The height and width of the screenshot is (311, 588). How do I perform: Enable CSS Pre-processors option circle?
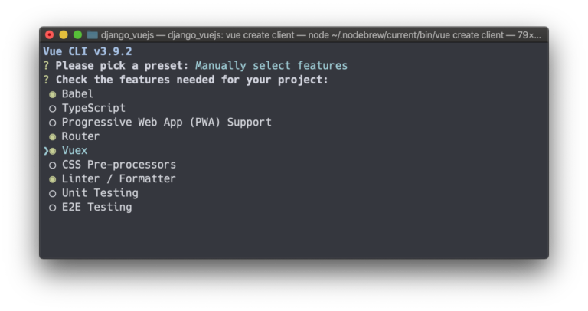click(53, 165)
